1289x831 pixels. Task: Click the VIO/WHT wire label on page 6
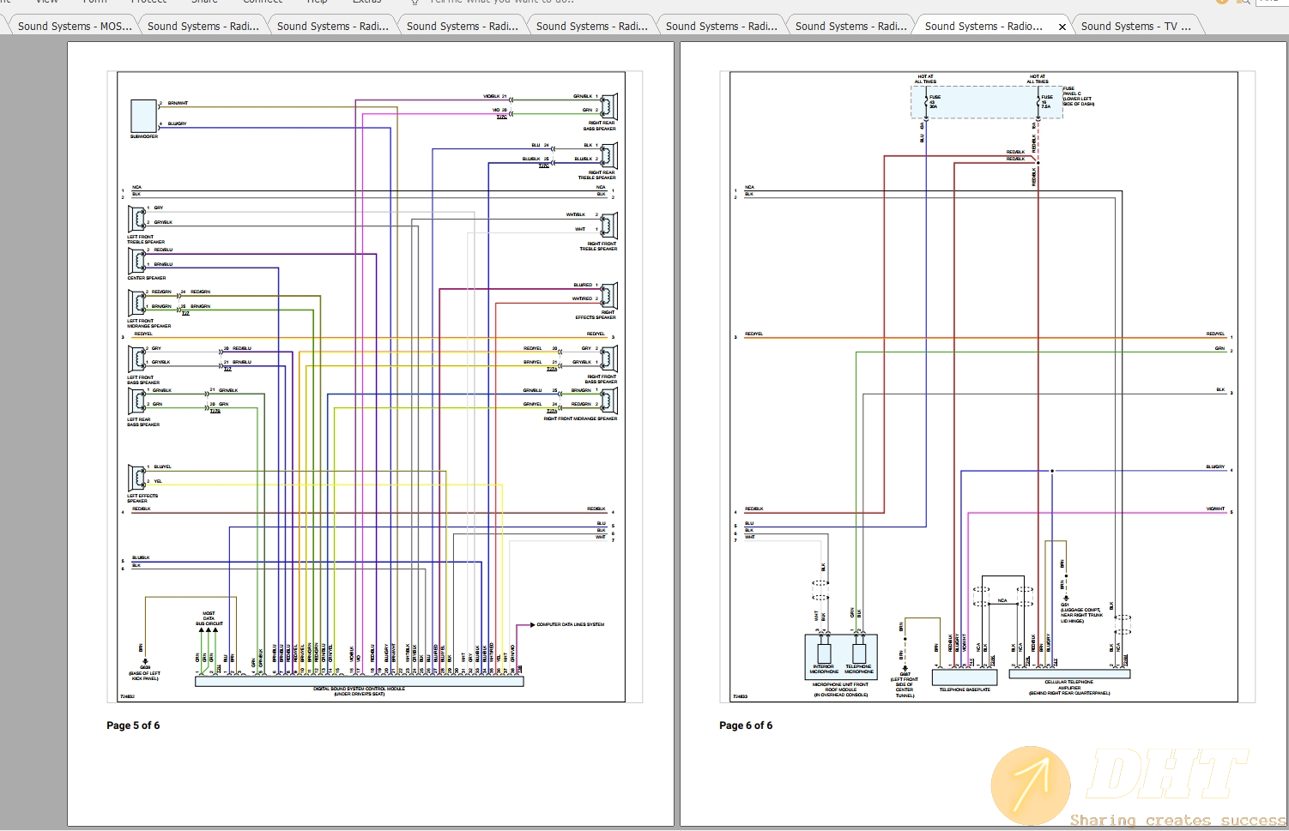click(x=1215, y=509)
